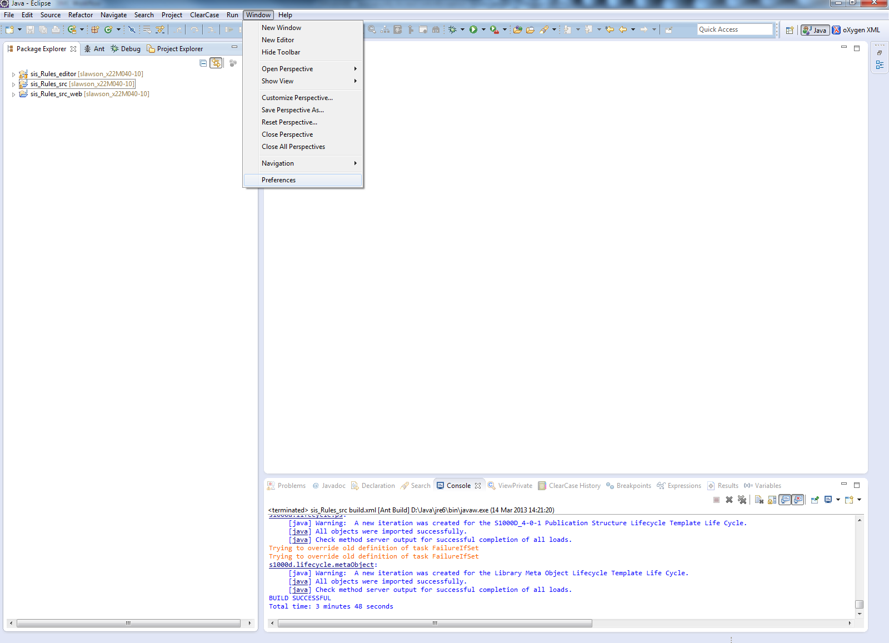Expand the sis_Rules_src project node
Viewport: 889px width, 643px height.
coord(13,84)
